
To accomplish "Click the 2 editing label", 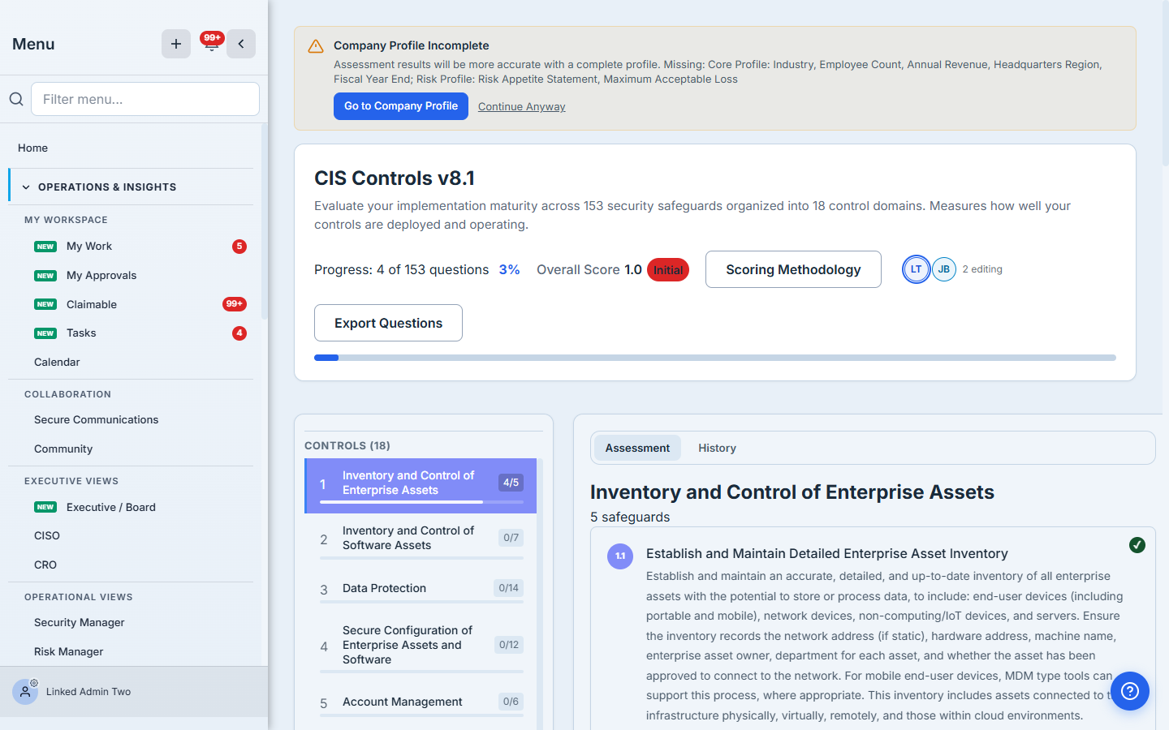I will [982, 269].
